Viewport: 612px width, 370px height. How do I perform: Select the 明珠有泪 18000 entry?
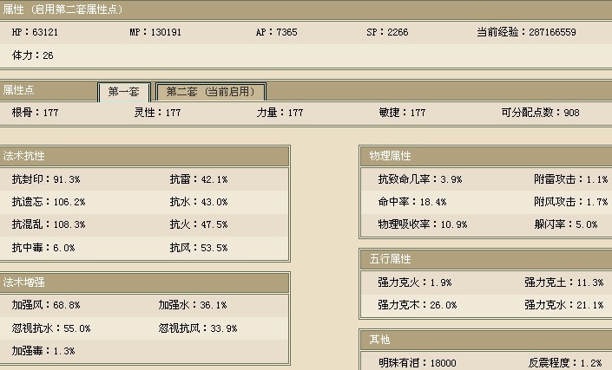tap(418, 363)
